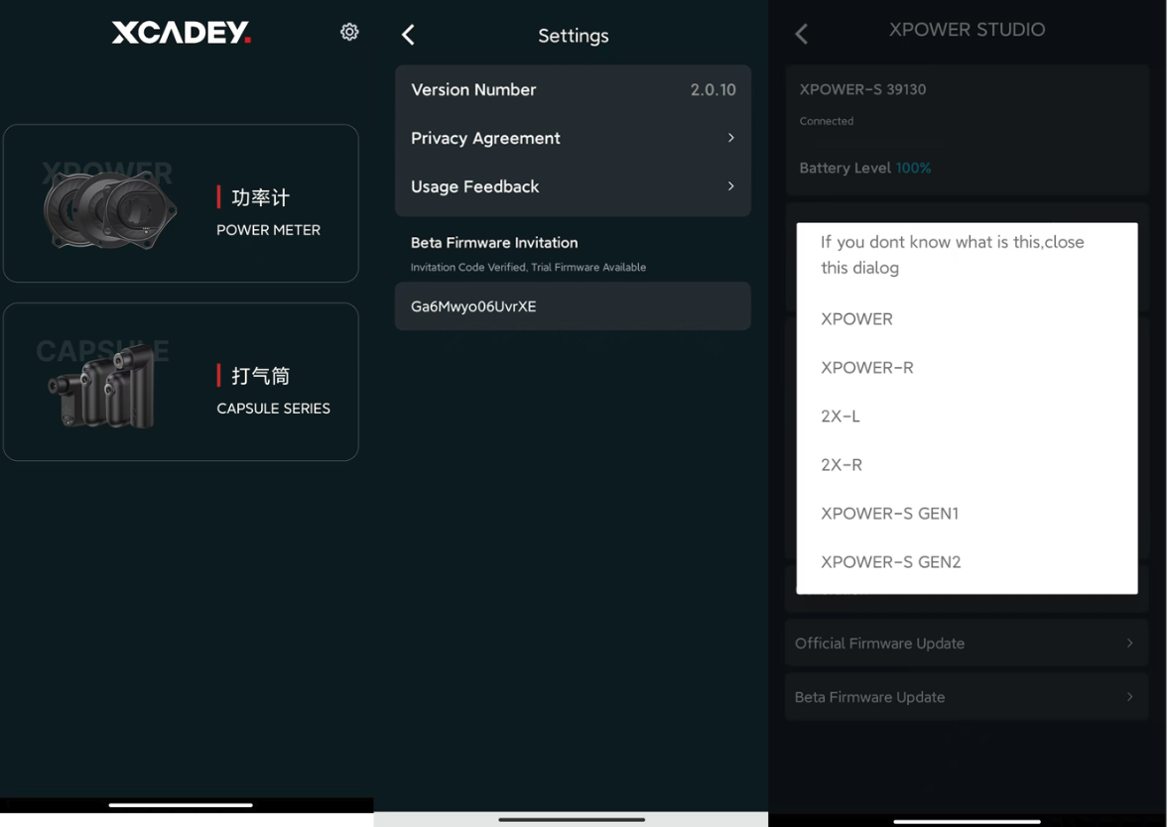Screen dimensions: 1168x827
Task: Select XPOWER-R in the dialog list
Action: pos(866,368)
